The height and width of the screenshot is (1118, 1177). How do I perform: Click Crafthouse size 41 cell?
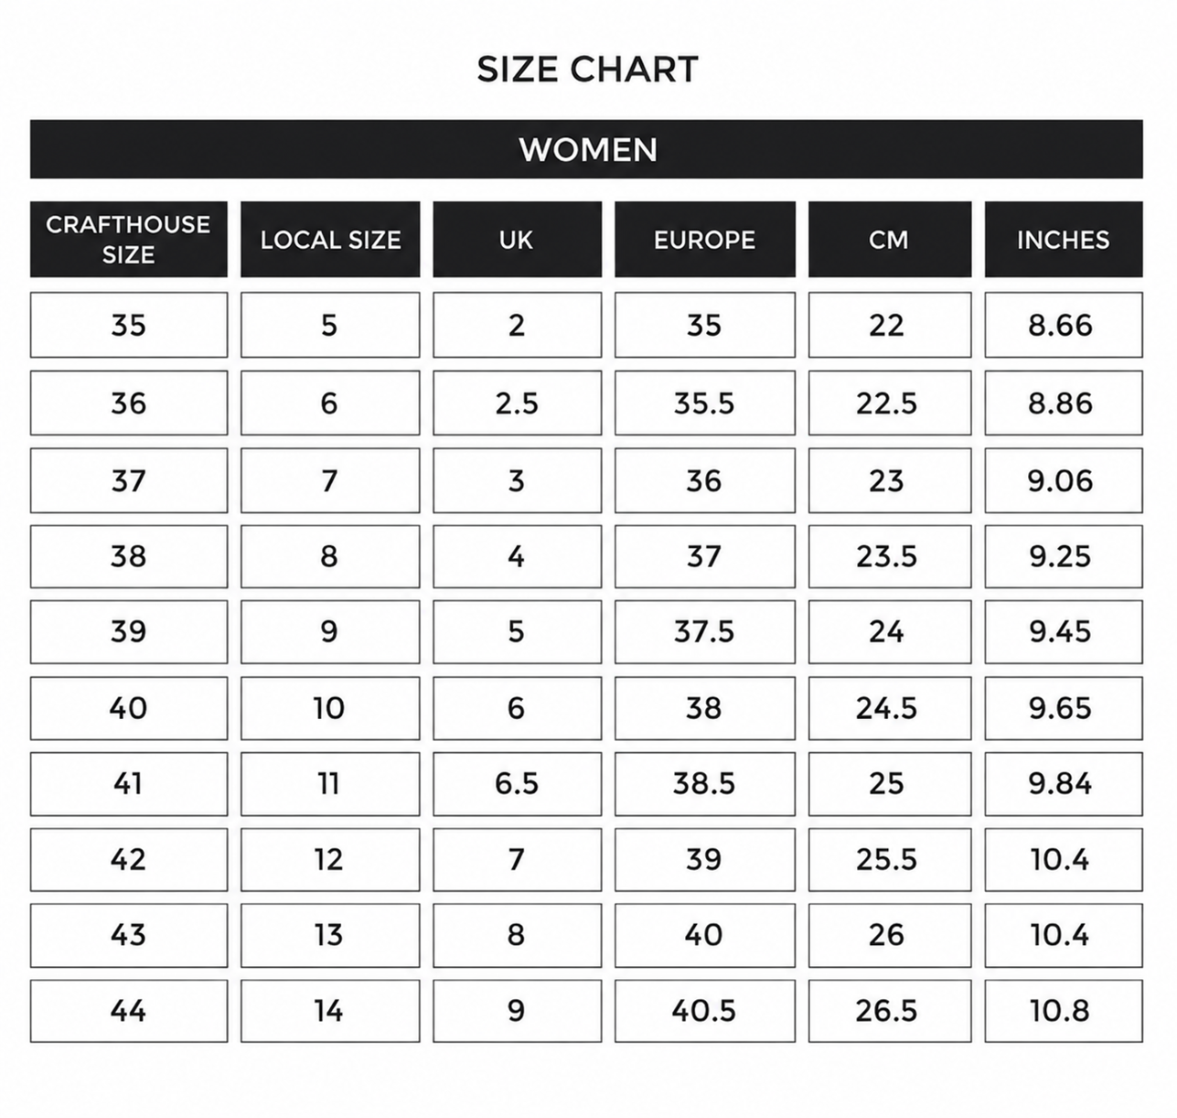click(129, 784)
